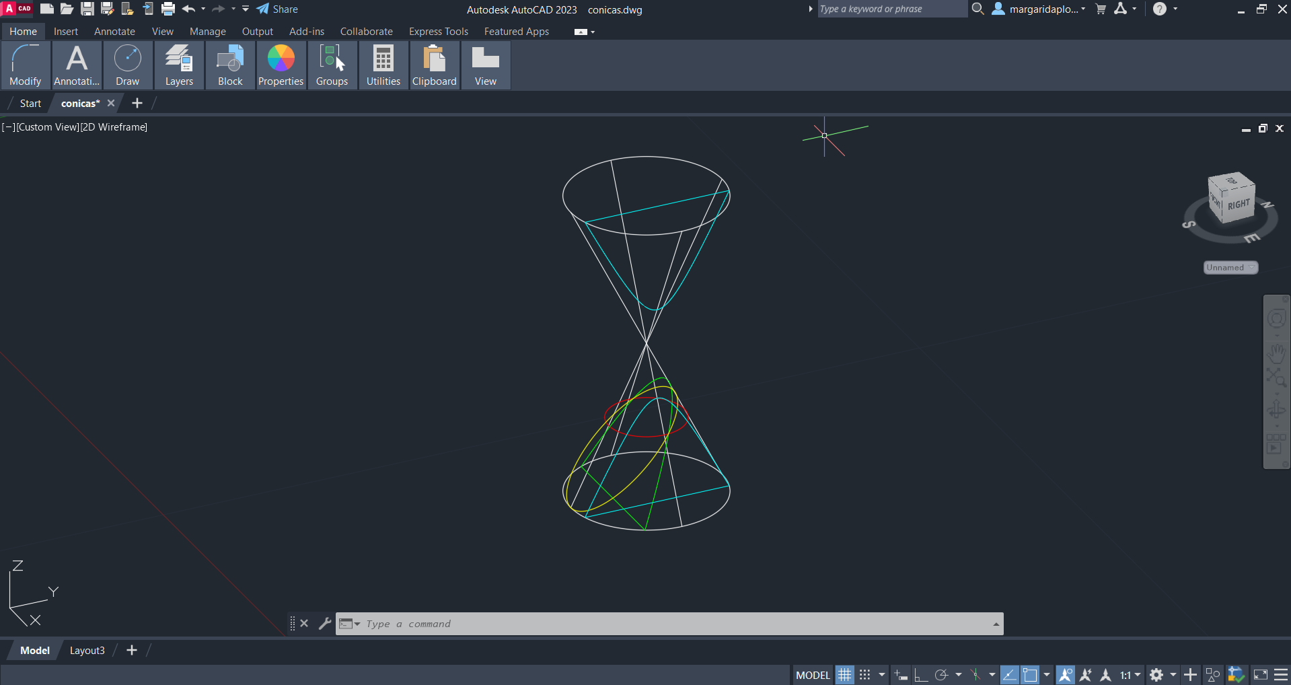The width and height of the screenshot is (1291, 685).
Task: Open the Layers panel in the ribbon
Action: 179,65
